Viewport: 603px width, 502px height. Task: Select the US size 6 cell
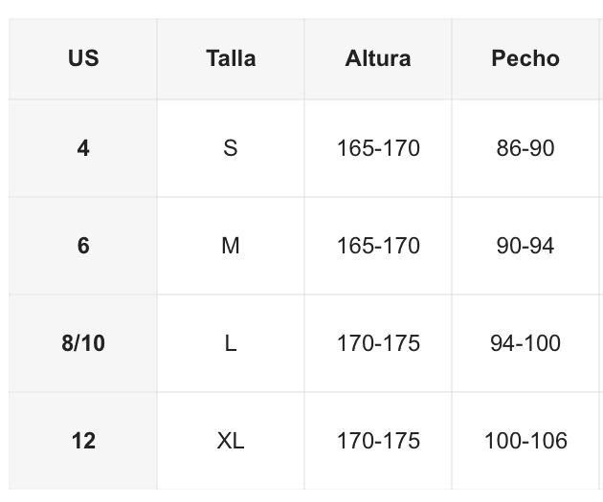(83, 246)
